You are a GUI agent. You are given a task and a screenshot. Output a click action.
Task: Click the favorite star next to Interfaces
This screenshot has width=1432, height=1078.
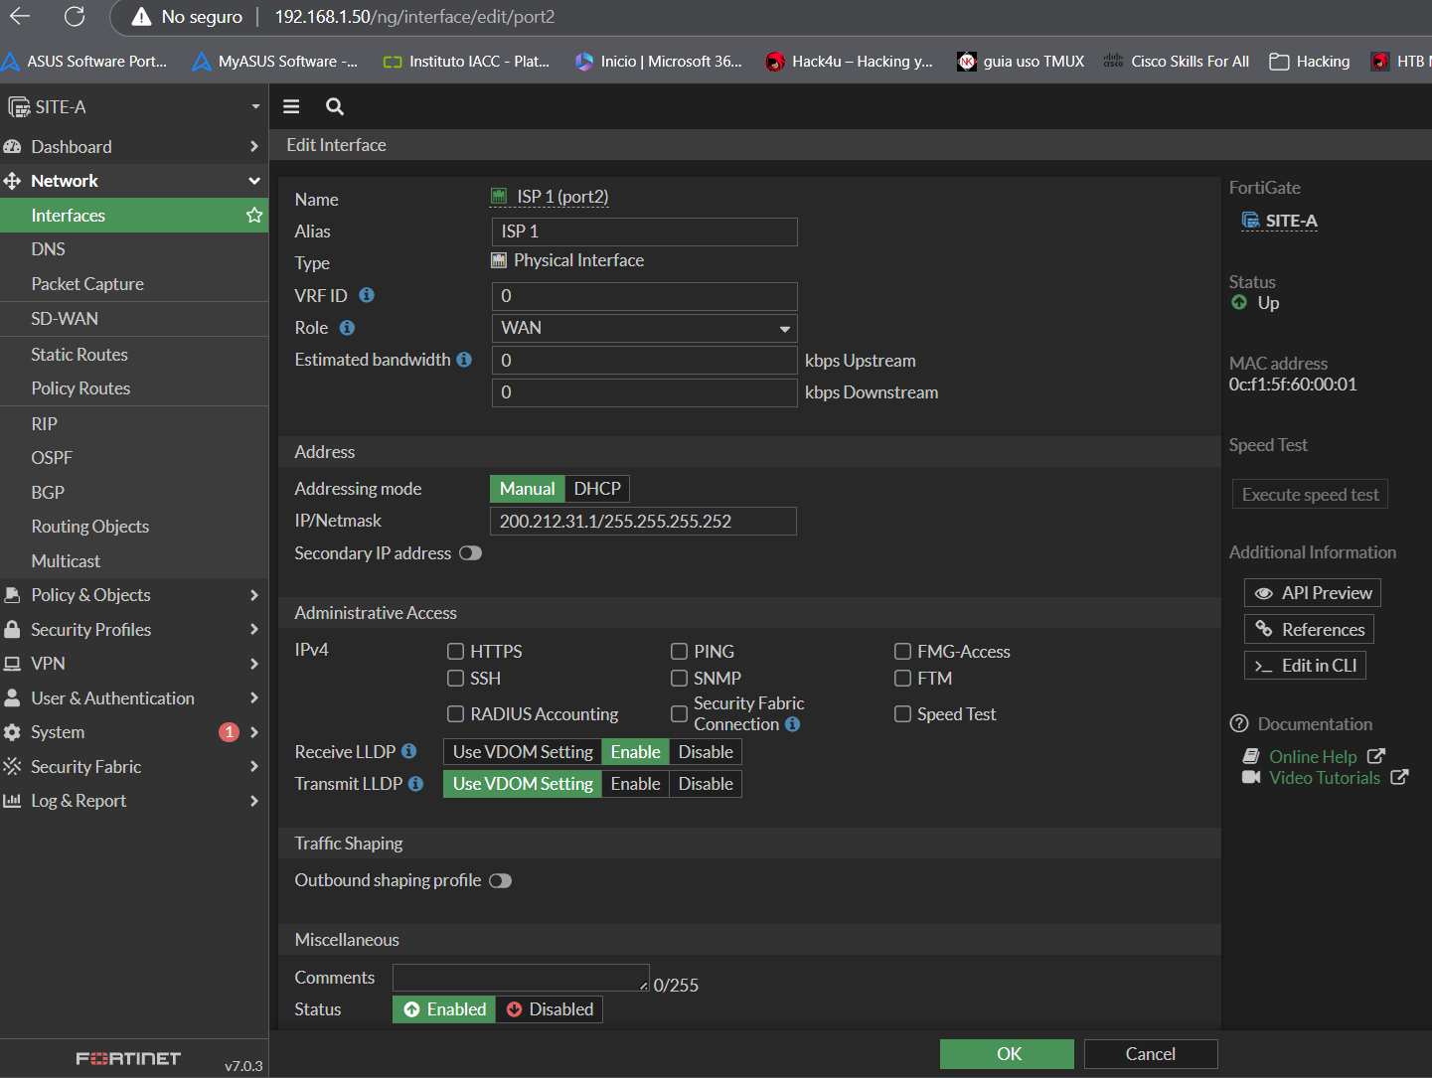[x=254, y=216]
